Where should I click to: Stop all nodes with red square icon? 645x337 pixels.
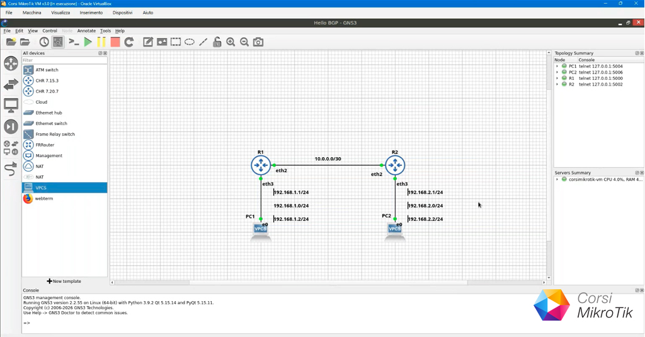coord(115,42)
